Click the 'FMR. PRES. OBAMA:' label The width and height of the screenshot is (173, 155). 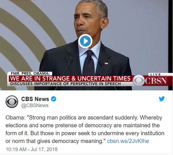30,74
